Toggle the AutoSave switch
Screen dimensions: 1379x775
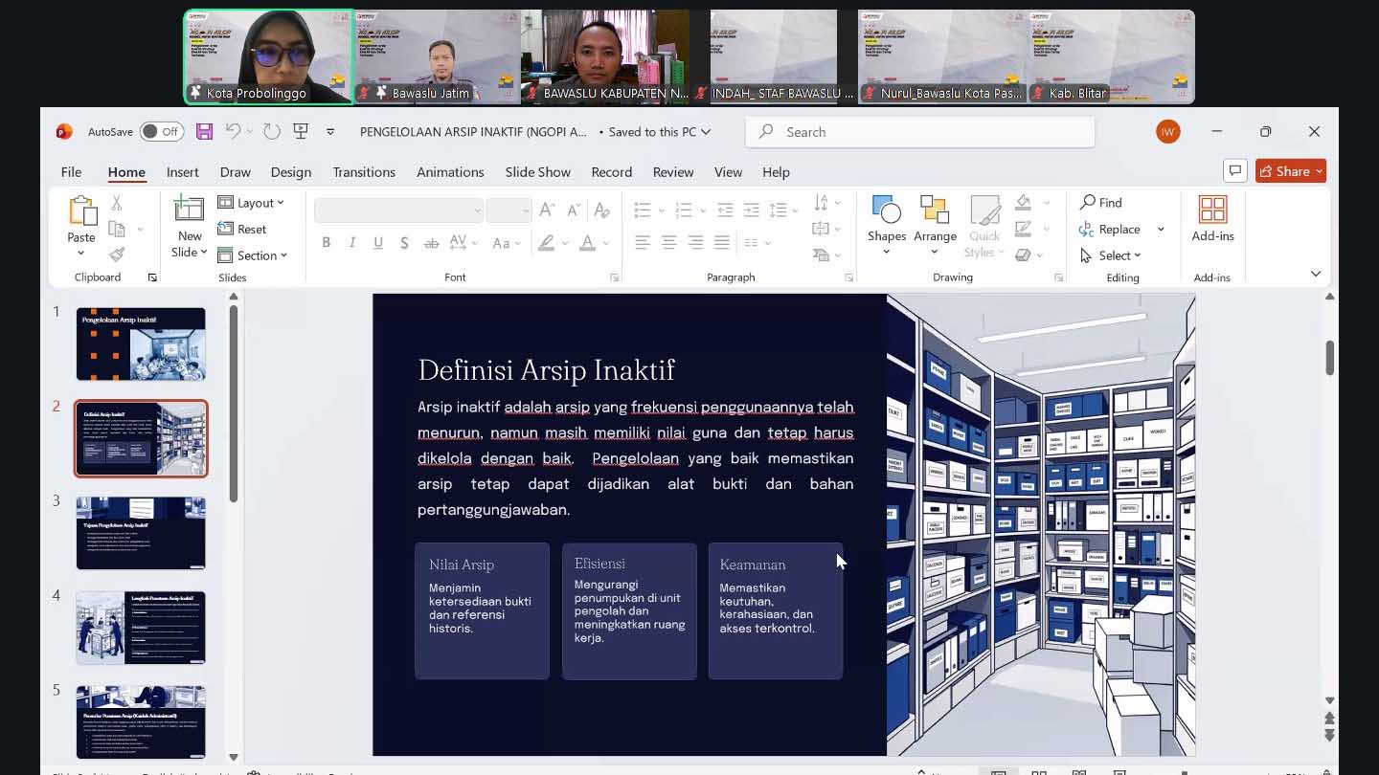tap(162, 132)
